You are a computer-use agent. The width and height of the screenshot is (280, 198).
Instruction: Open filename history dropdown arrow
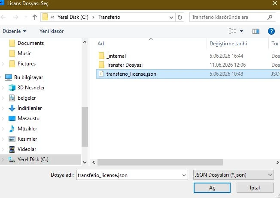tap(184, 175)
